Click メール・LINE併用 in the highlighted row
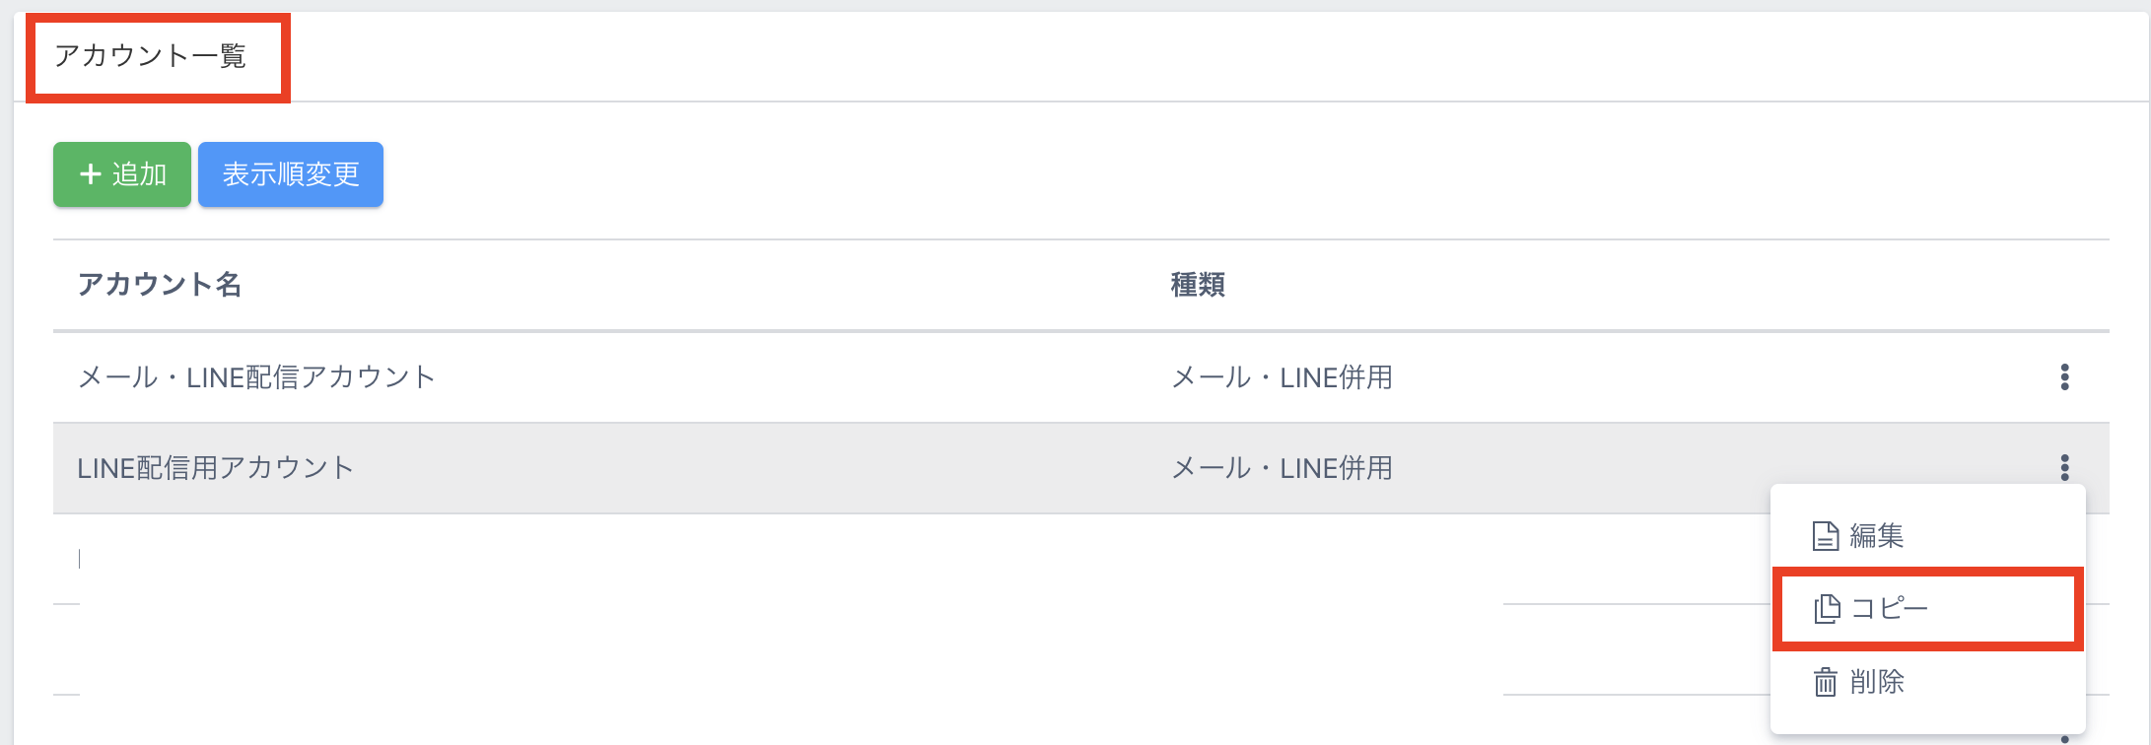This screenshot has height=745, width=2151. tap(1282, 468)
